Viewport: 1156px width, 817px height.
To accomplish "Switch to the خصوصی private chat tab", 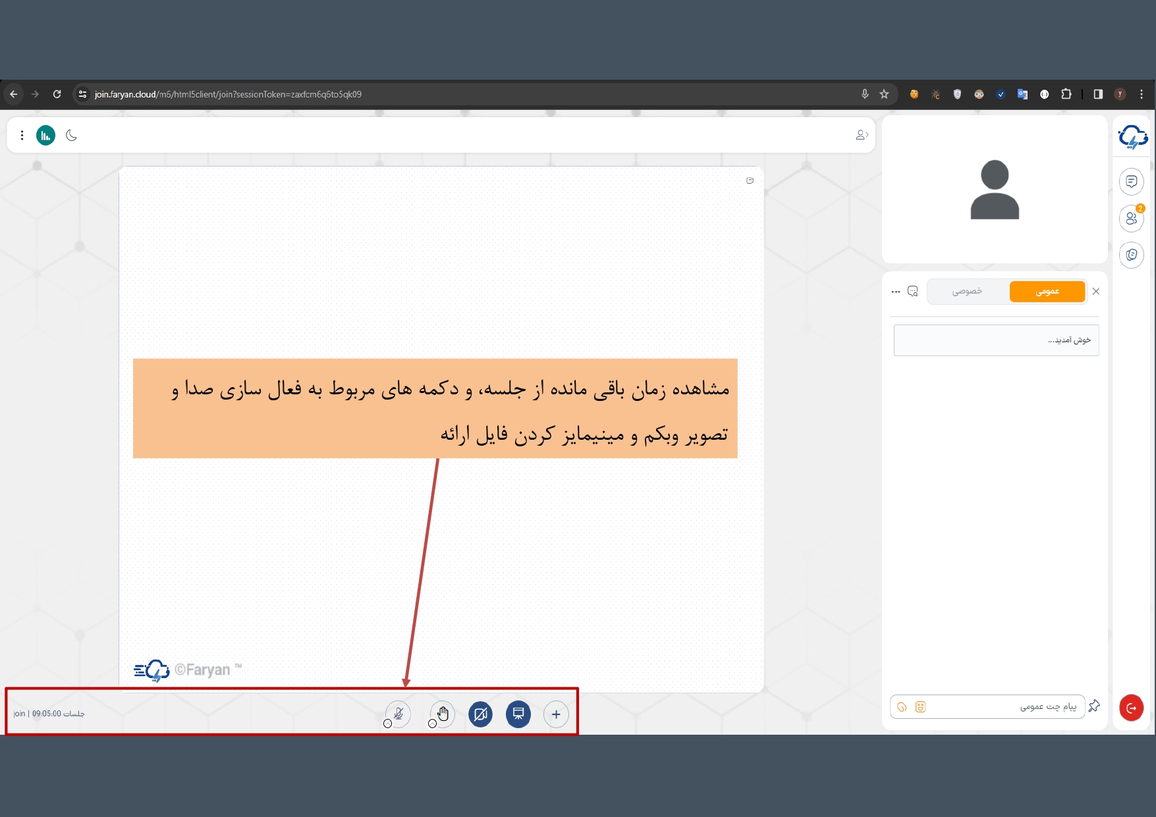I will coord(966,291).
